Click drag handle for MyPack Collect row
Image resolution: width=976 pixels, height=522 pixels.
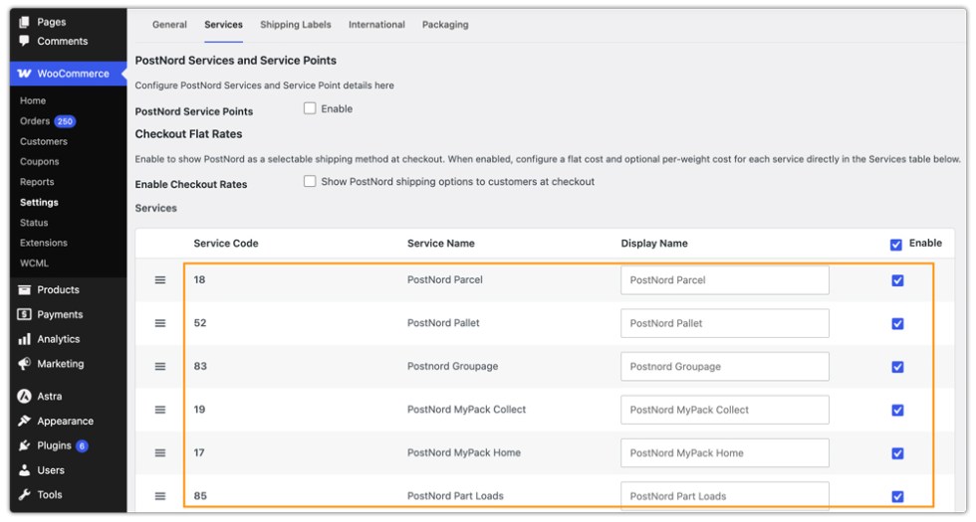pos(160,410)
